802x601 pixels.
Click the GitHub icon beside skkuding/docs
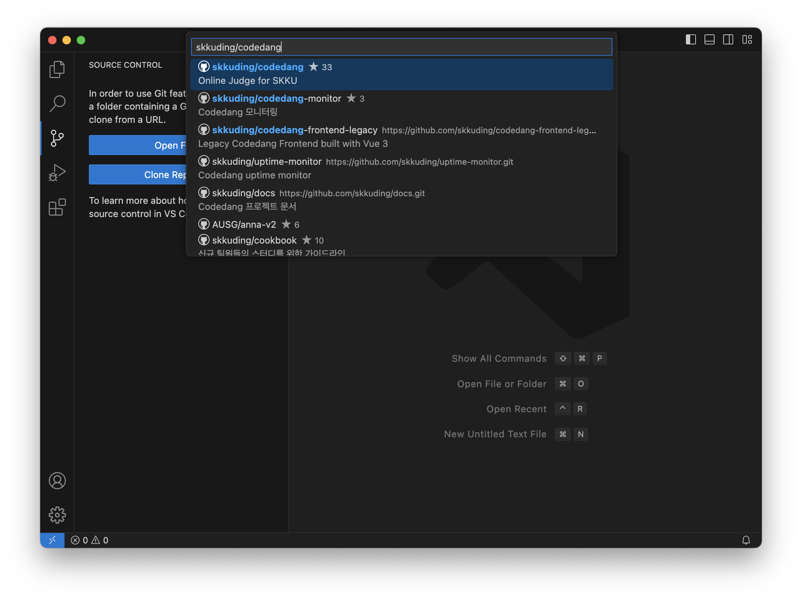(204, 193)
